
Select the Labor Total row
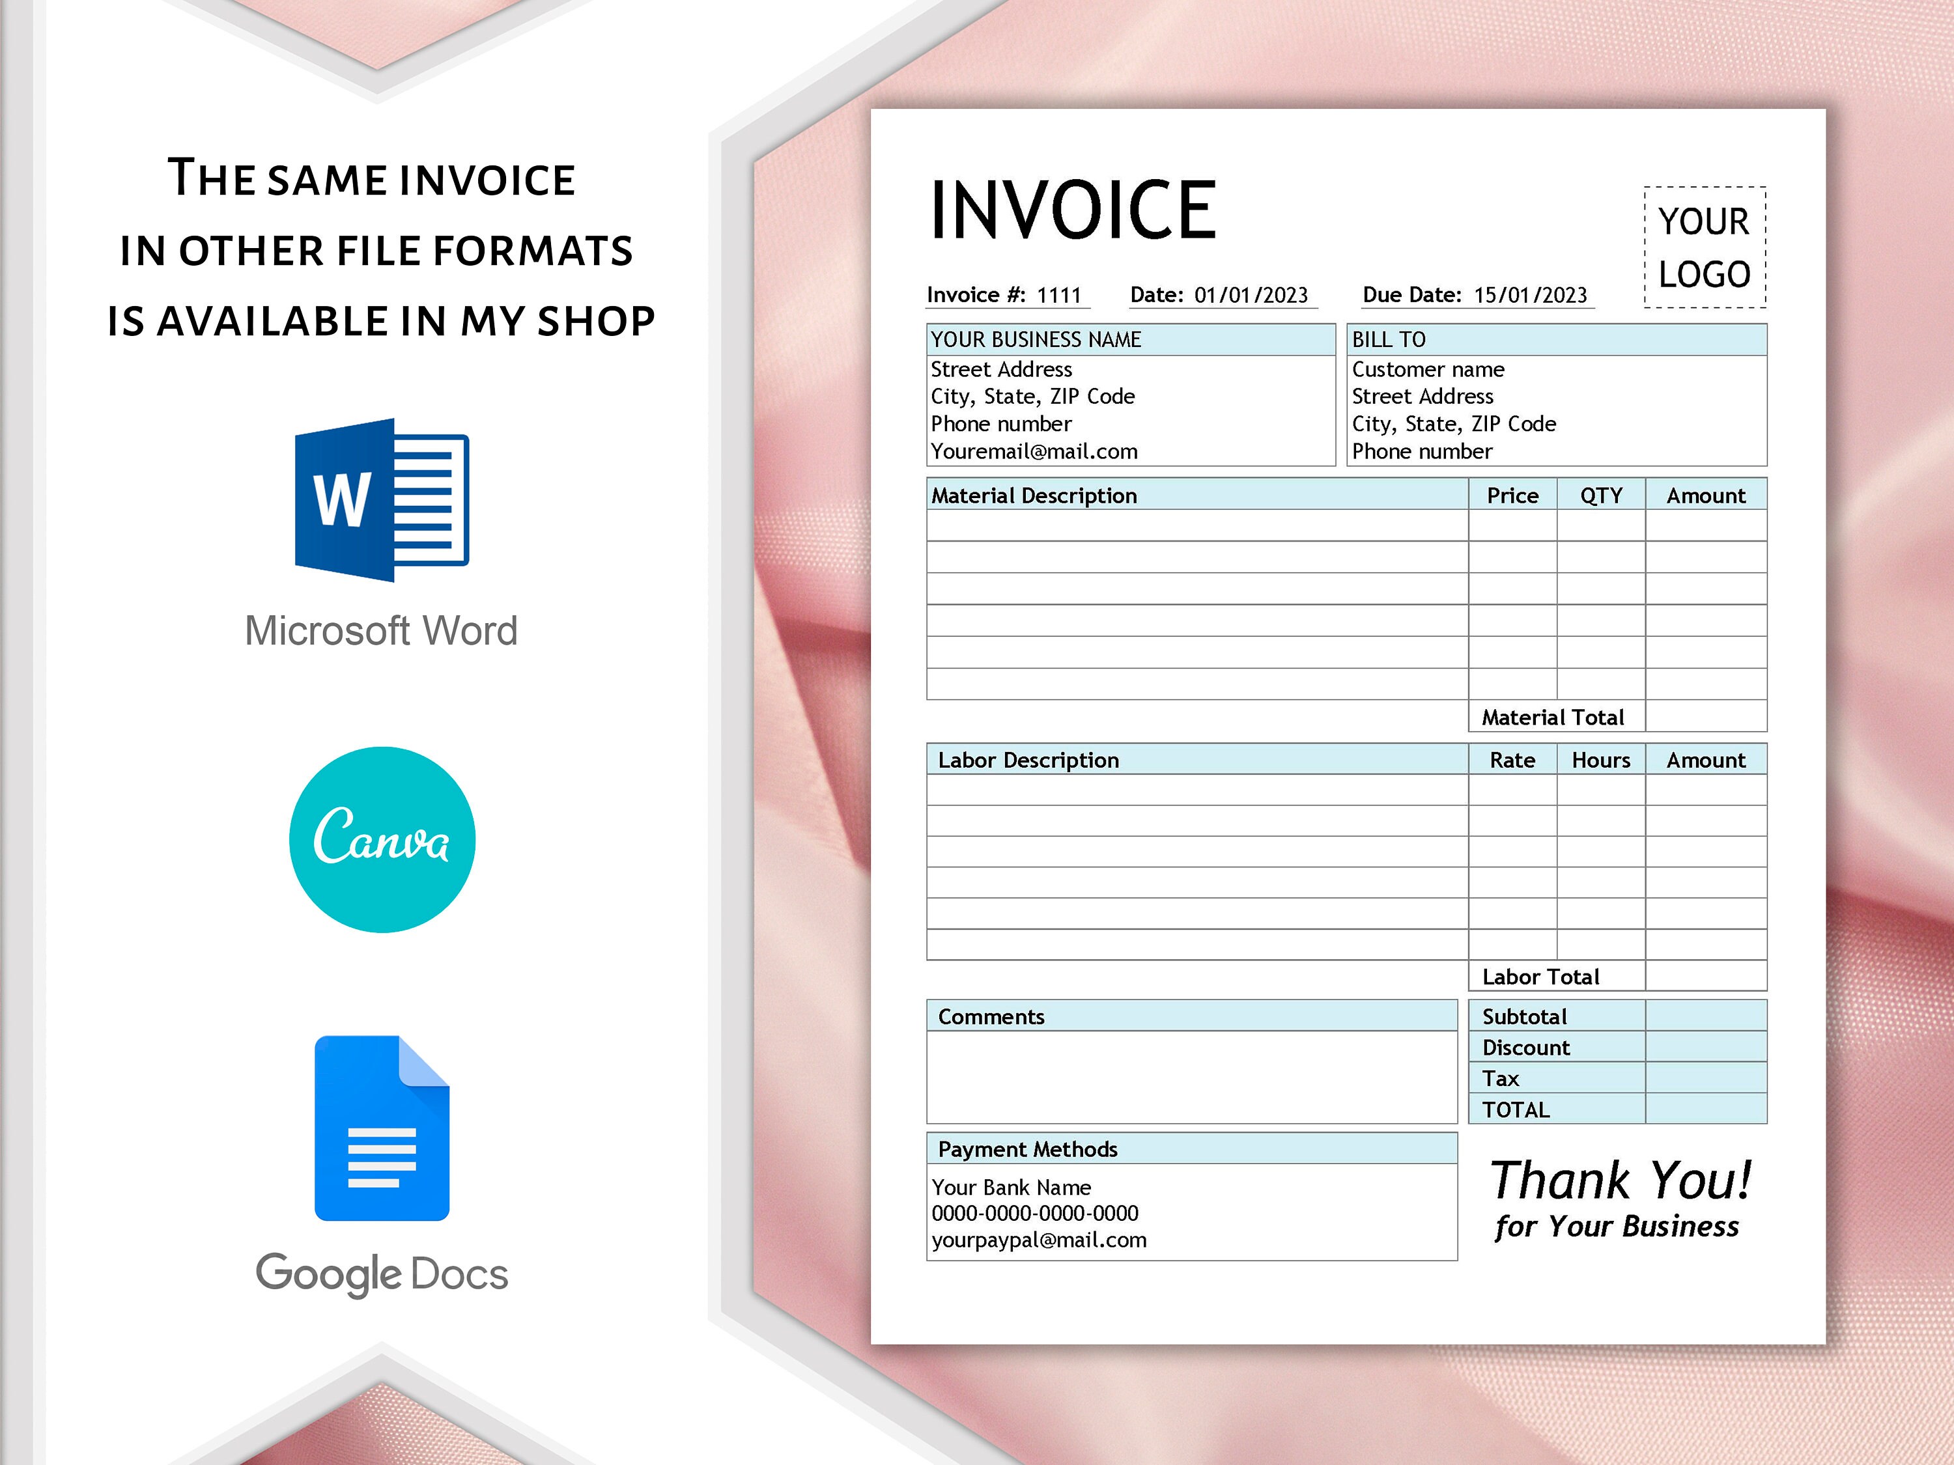pos(1542,977)
